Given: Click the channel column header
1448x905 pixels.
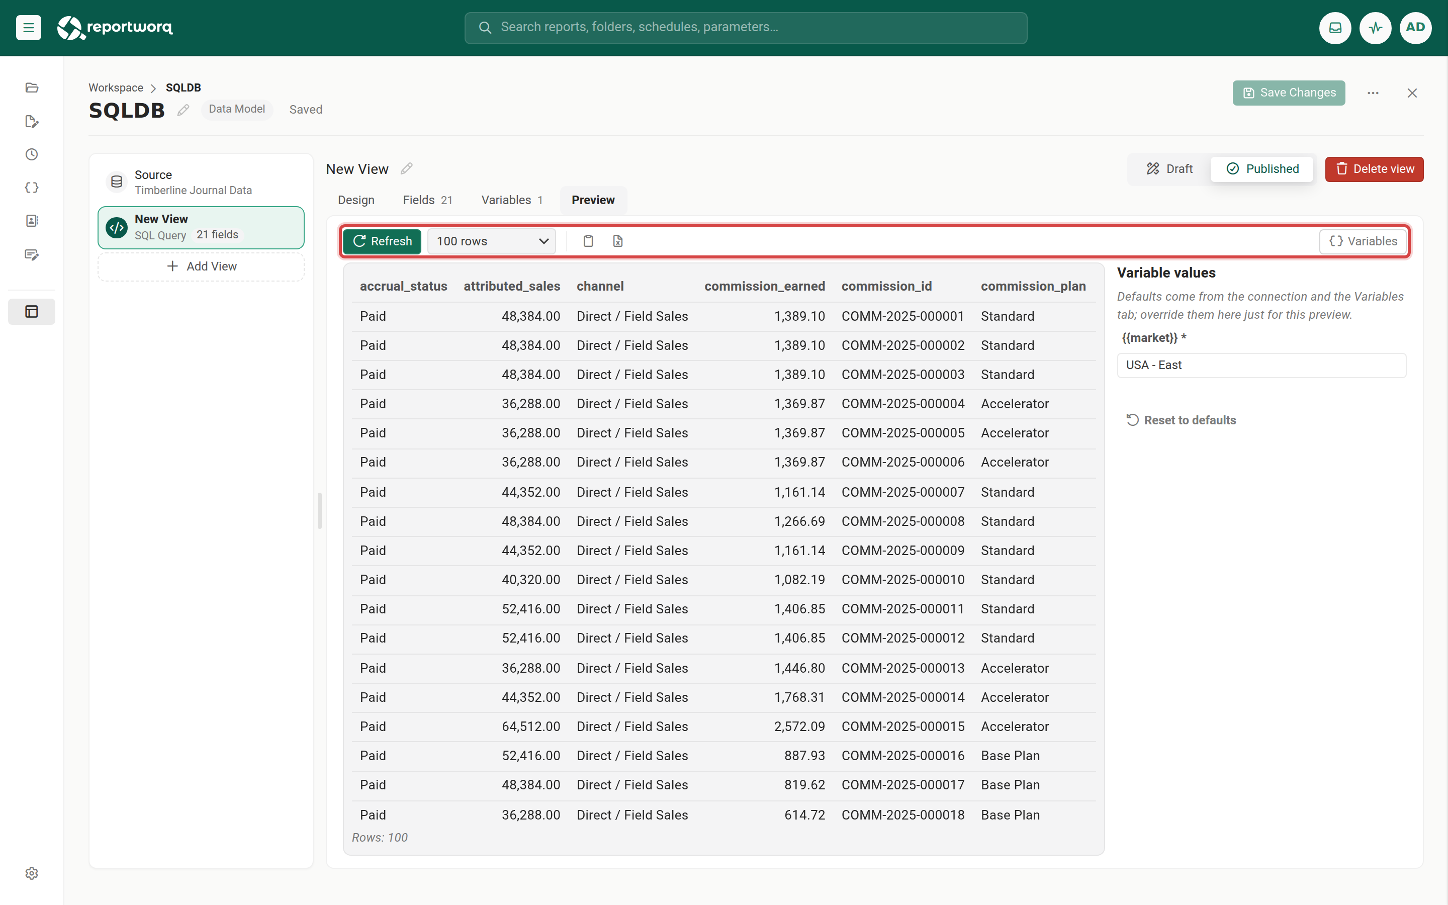Looking at the screenshot, I should point(600,286).
